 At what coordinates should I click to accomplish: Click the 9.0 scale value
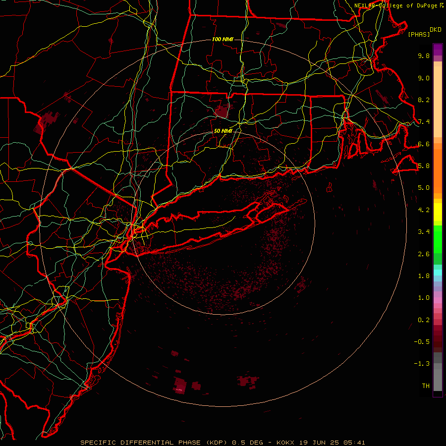click(x=424, y=78)
